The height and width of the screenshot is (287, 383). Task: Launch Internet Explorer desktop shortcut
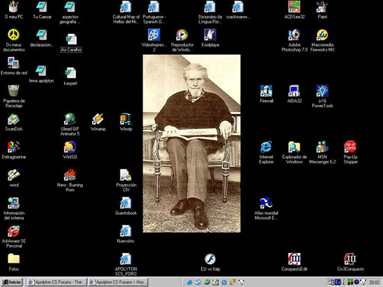point(266,147)
